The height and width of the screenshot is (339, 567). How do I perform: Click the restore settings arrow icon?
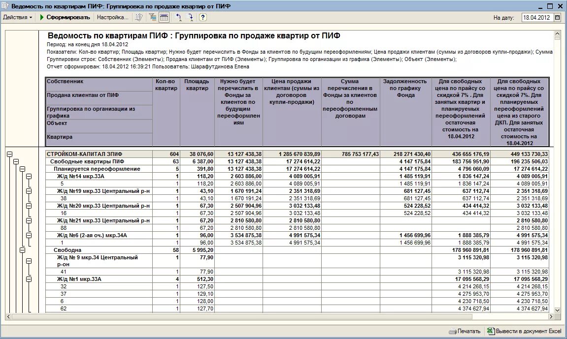178,17
